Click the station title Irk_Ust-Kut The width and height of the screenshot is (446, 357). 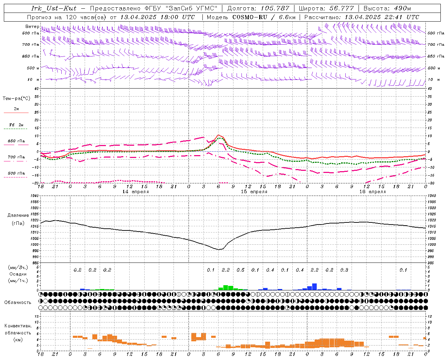click(54, 8)
